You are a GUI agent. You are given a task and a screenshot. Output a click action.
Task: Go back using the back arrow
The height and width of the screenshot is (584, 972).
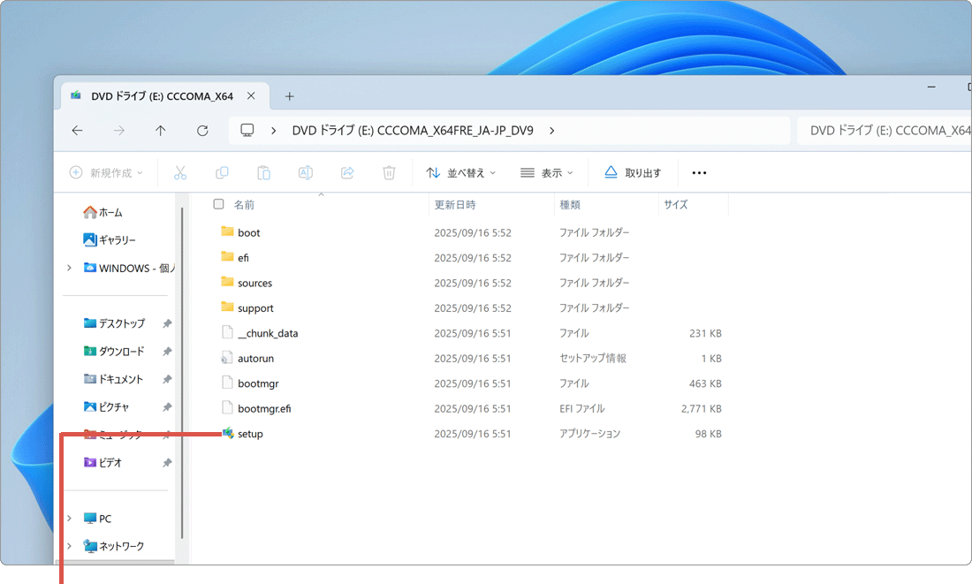pyautogui.click(x=77, y=130)
